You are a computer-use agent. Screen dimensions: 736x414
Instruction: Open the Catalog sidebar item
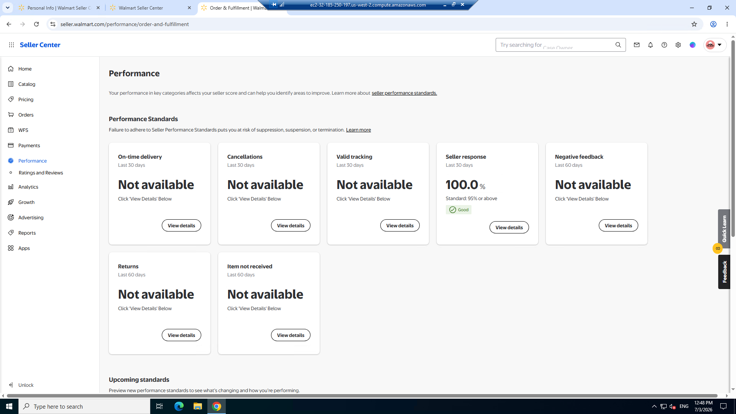click(x=27, y=84)
